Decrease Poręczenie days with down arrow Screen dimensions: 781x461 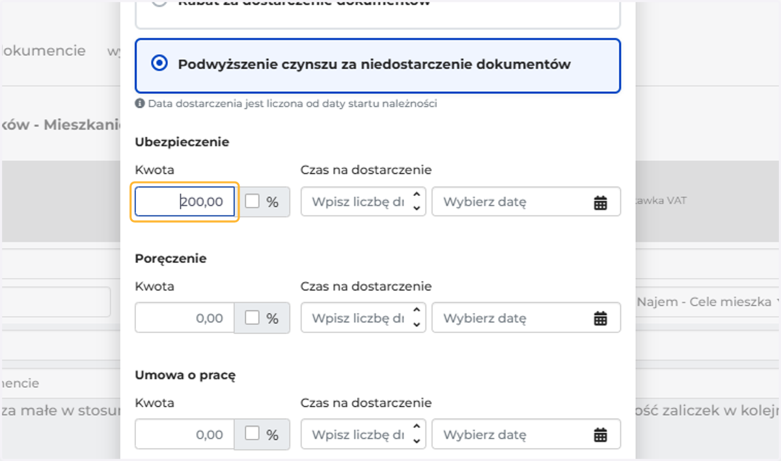tap(417, 326)
